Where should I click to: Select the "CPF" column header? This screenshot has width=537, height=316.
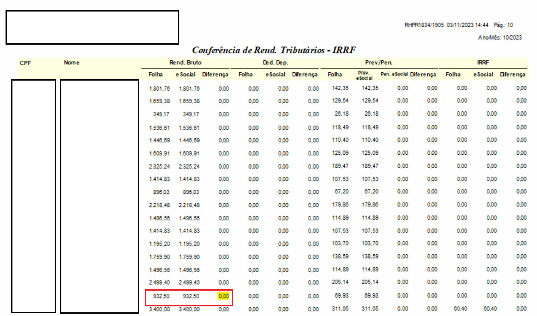click(25, 63)
